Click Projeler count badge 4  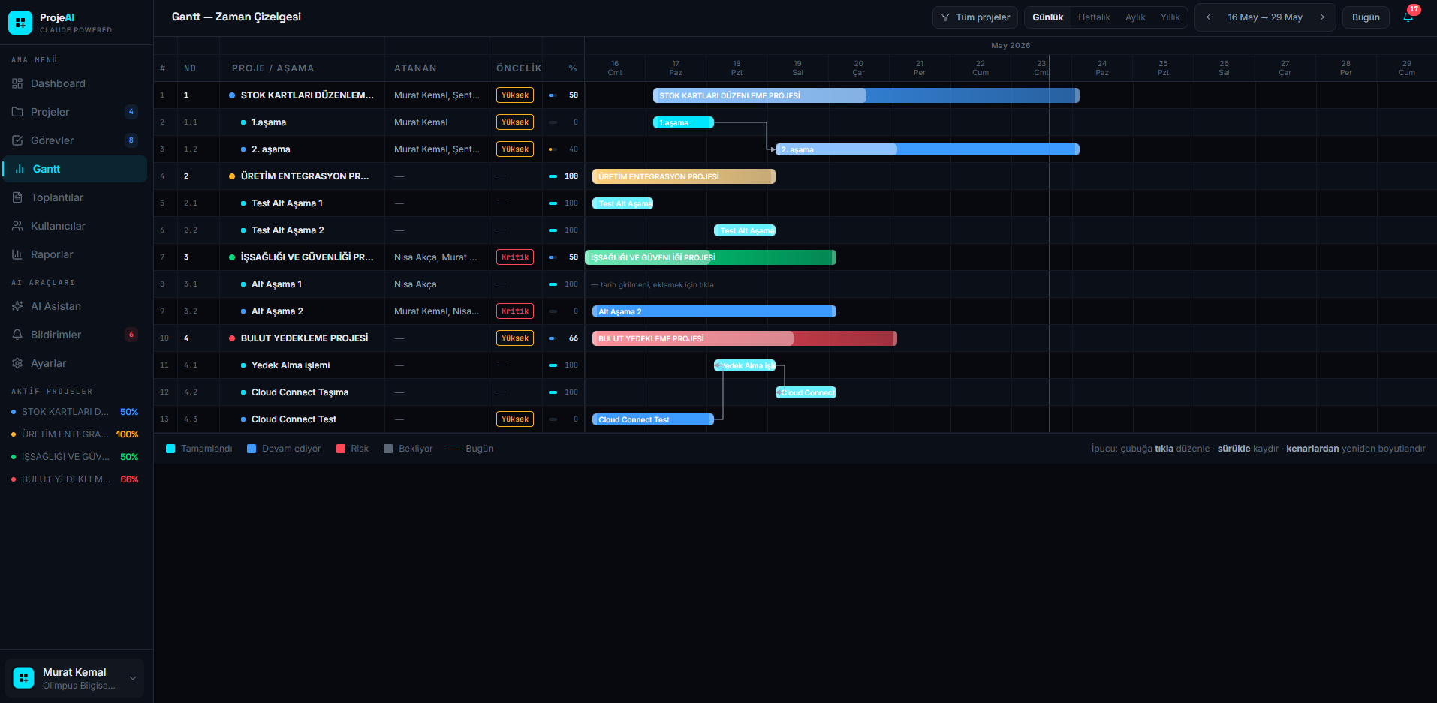131,112
